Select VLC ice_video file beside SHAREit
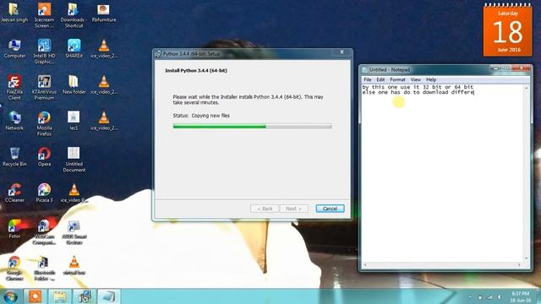This screenshot has height=304, width=541. click(104, 49)
